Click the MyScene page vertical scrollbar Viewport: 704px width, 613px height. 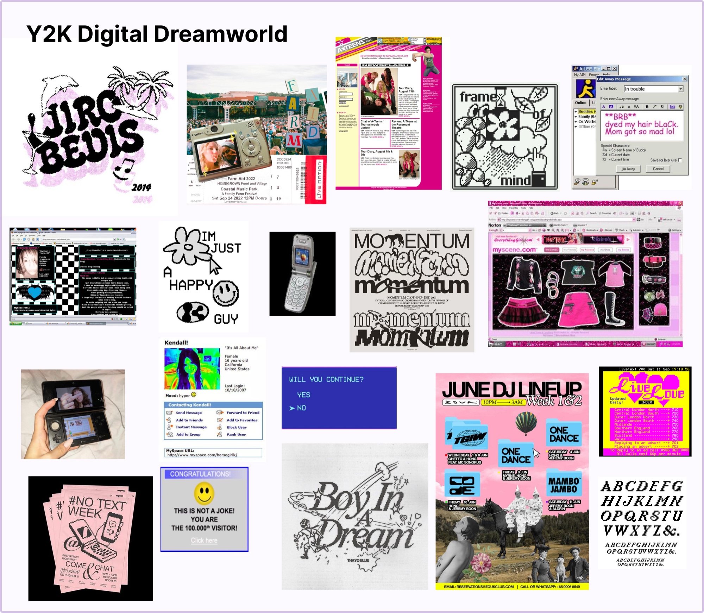pyautogui.click(x=681, y=285)
